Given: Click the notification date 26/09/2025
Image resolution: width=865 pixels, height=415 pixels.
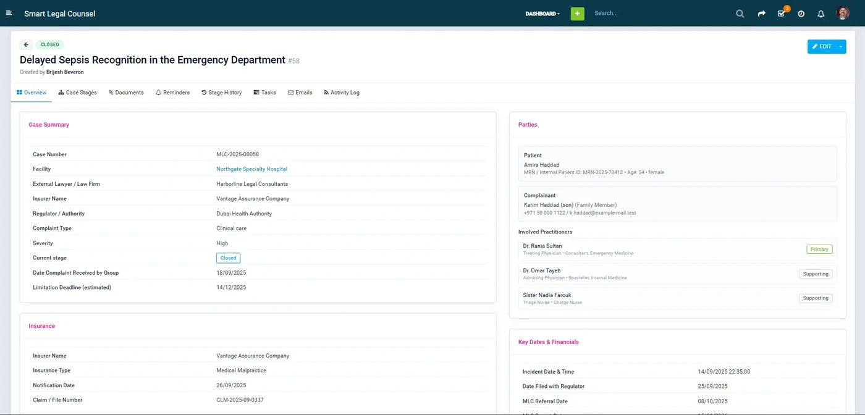Looking at the screenshot, I should (231, 385).
